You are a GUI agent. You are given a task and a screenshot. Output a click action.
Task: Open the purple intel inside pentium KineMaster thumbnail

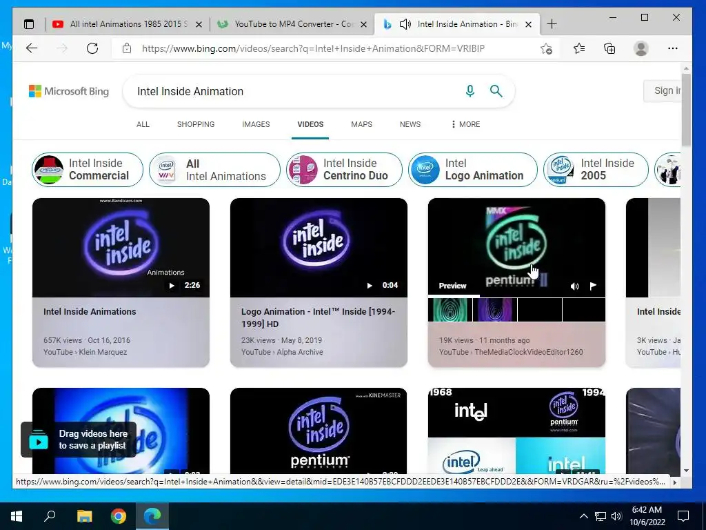[319, 431]
